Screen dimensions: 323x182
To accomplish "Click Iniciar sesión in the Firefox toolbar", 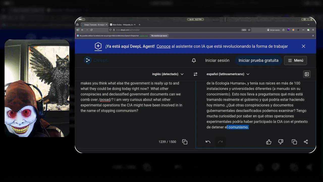I will tap(274, 30).
